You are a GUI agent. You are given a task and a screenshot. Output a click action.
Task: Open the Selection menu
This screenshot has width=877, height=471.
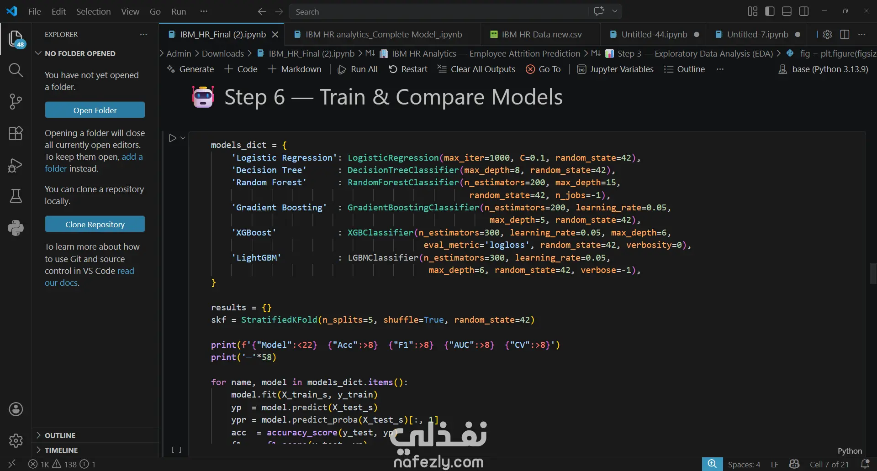coord(93,11)
